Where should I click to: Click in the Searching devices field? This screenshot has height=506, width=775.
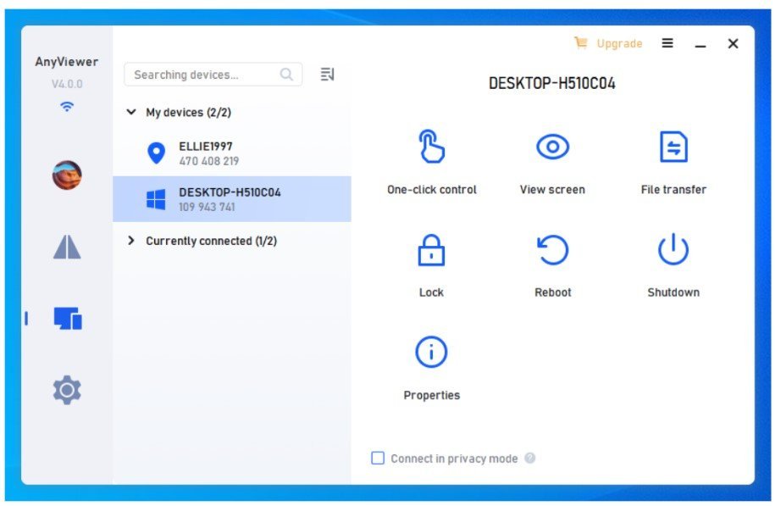pos(203,75)
